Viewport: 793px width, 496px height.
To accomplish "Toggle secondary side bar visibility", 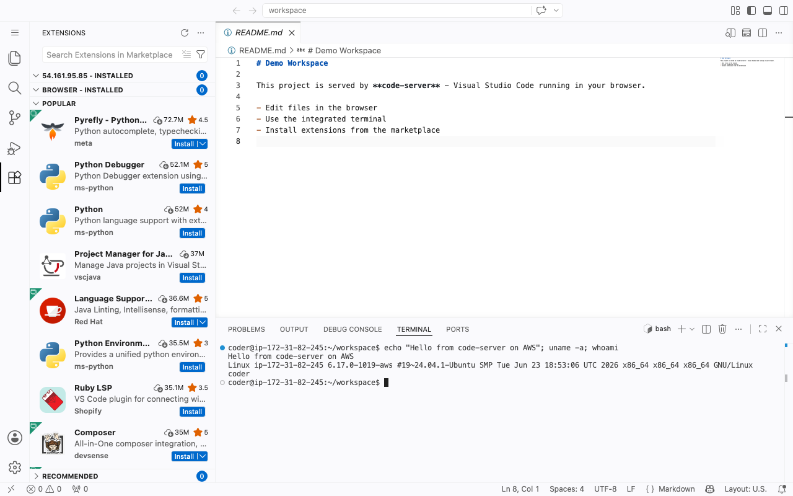I will [784, 11].
